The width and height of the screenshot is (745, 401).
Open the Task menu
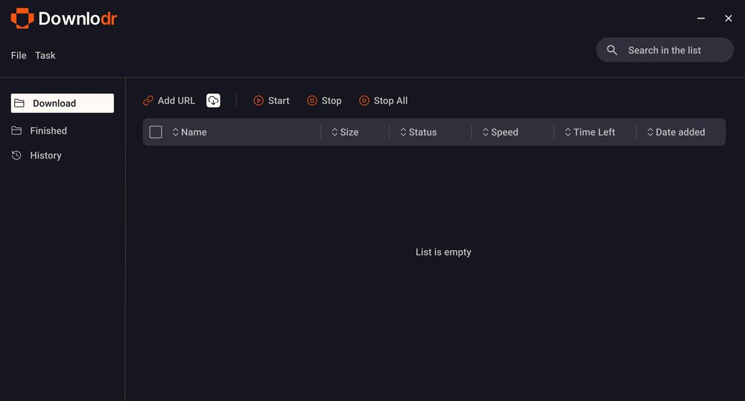[x=45, y=56]
